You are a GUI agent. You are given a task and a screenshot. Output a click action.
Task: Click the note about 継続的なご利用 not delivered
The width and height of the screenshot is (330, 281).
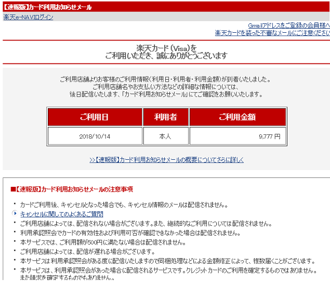tap(146, 223)
